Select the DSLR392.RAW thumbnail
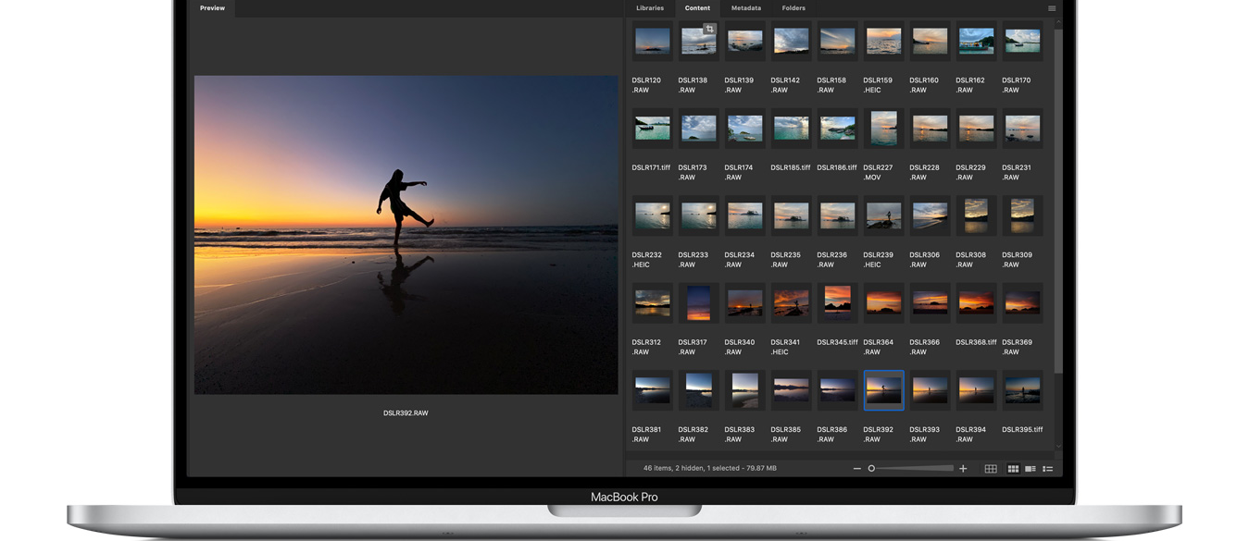The width and height of the screenshot is (1237, 541). coord(883,390)
